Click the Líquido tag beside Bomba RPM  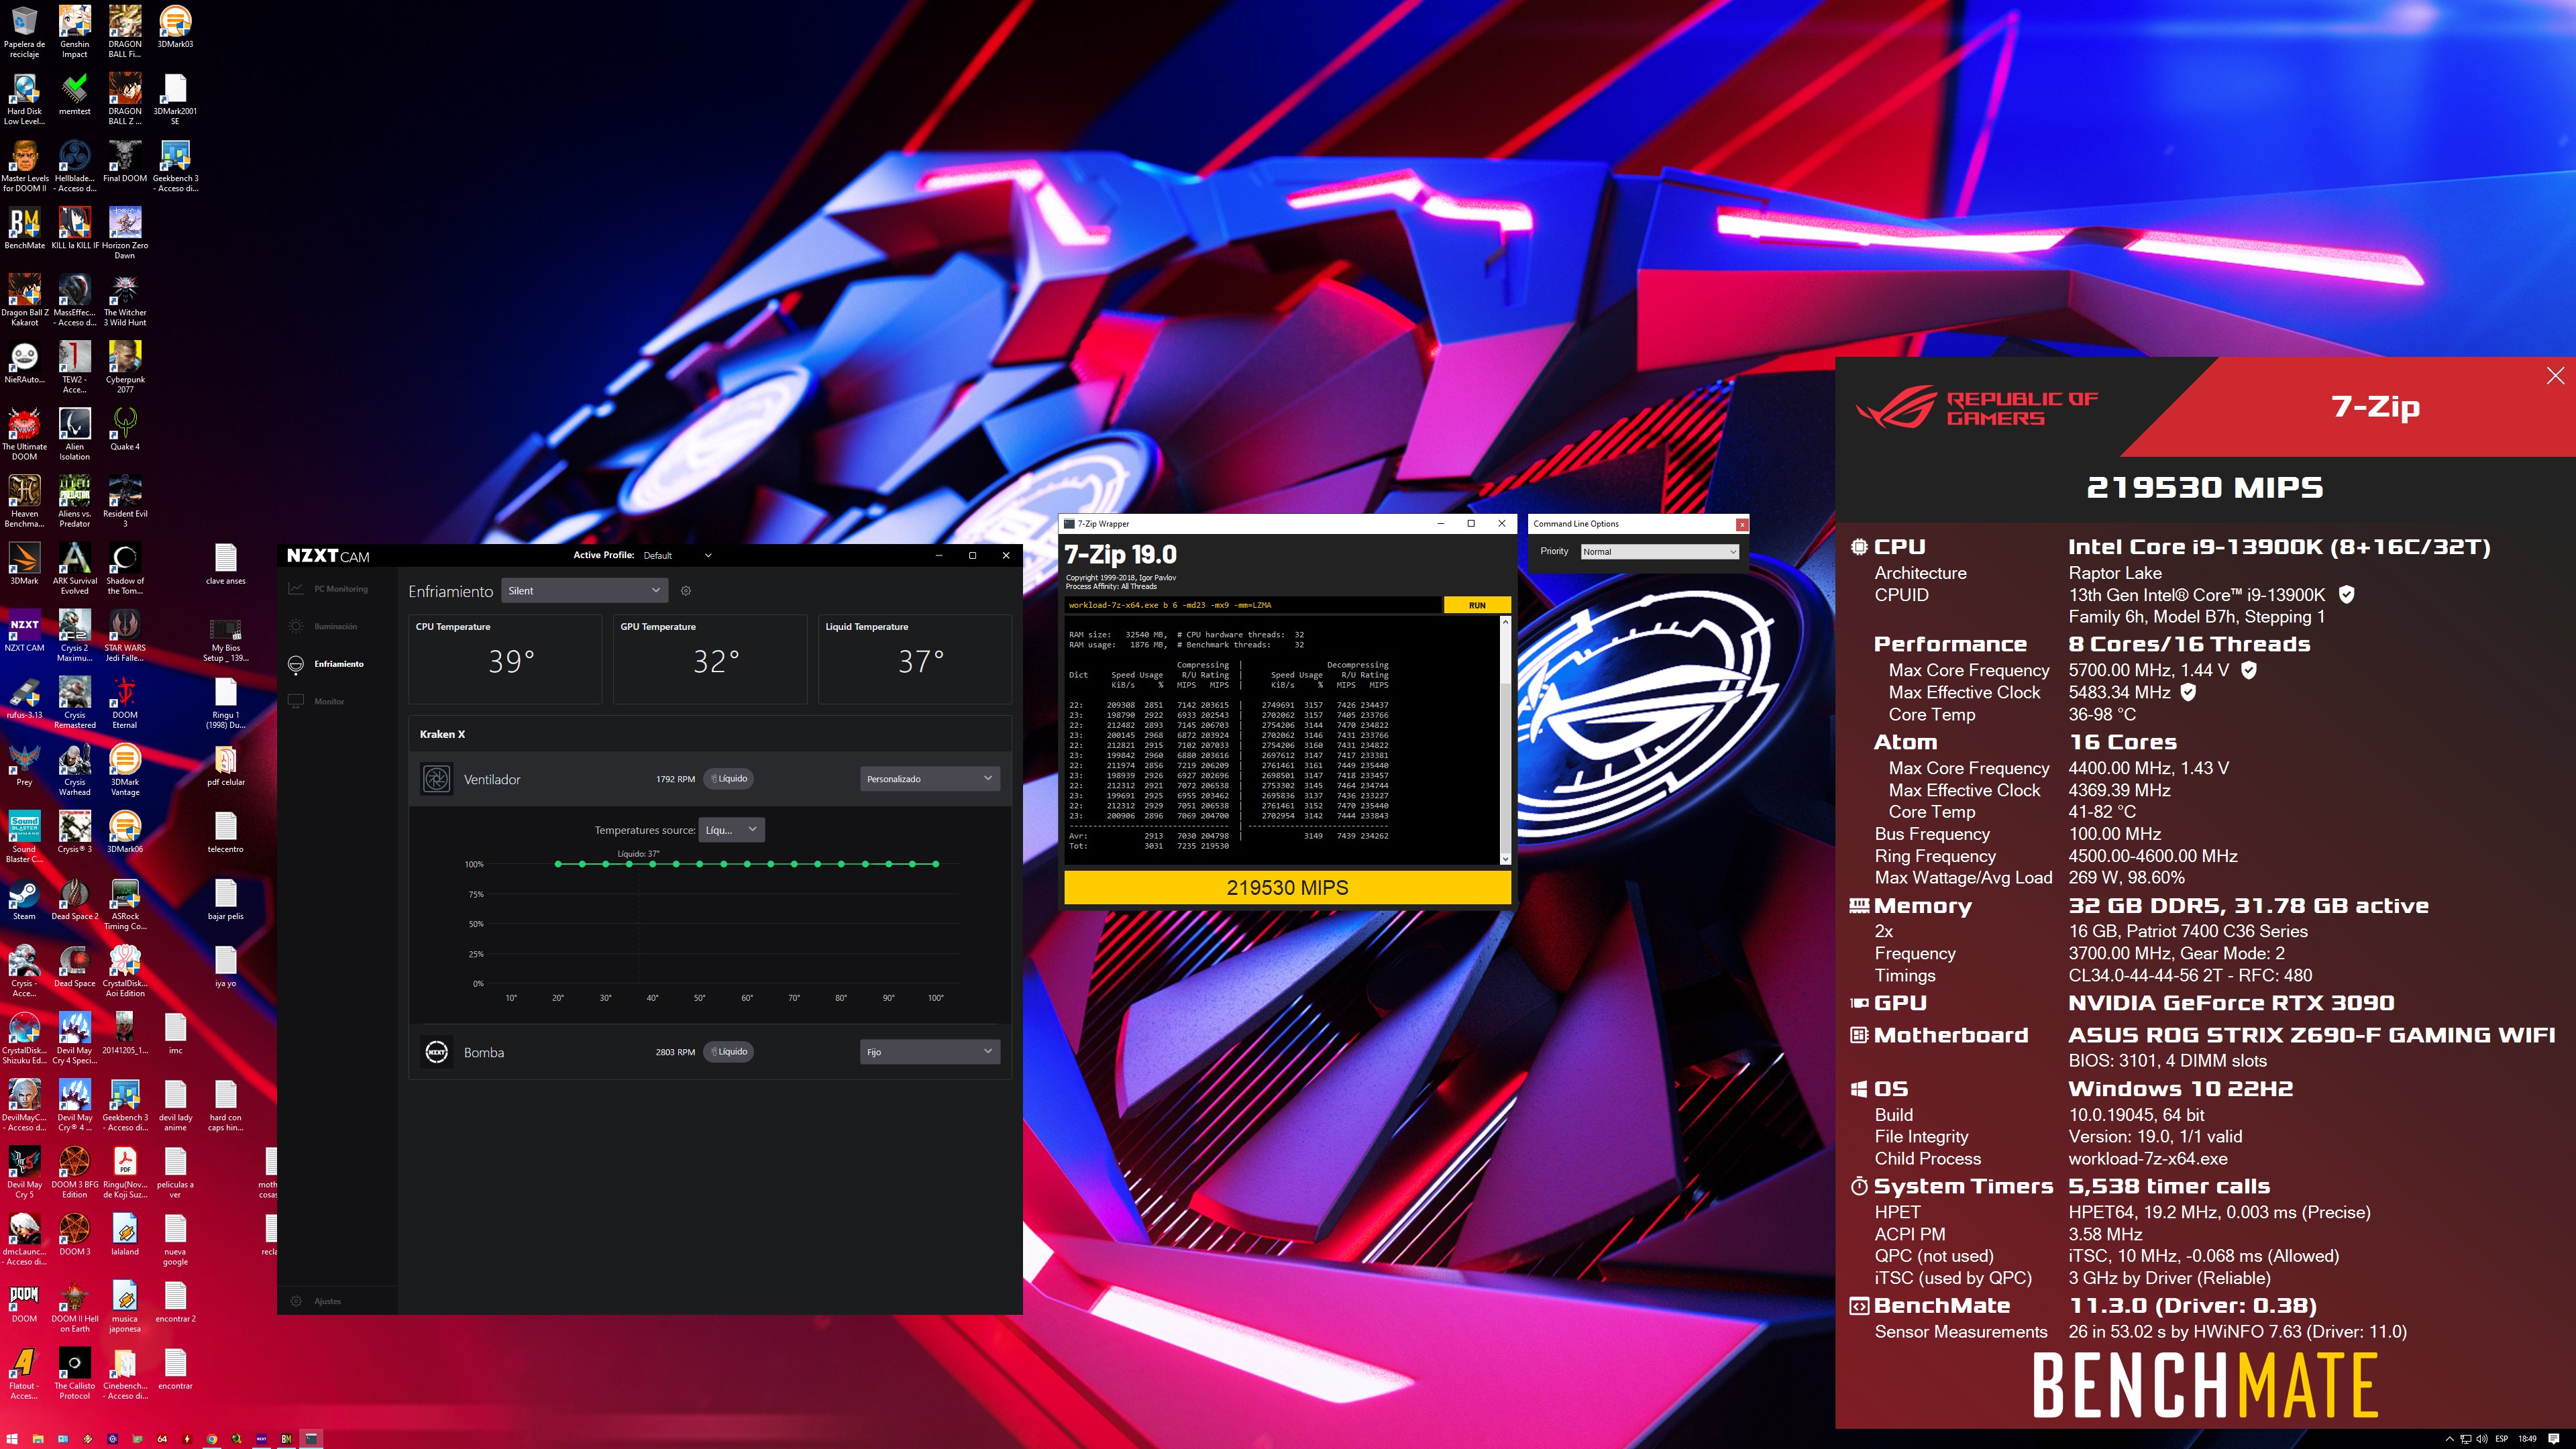(x=729, y=1052)
